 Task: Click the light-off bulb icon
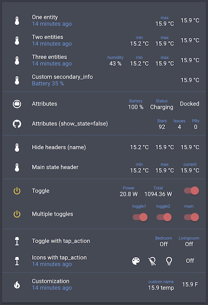click(152, 261)
